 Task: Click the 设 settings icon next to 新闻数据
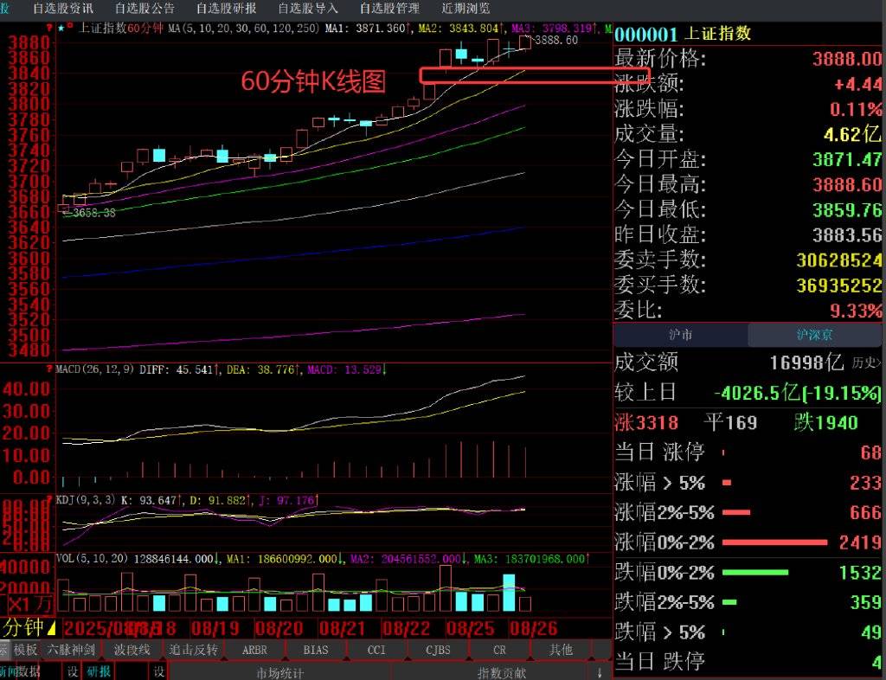73,671
